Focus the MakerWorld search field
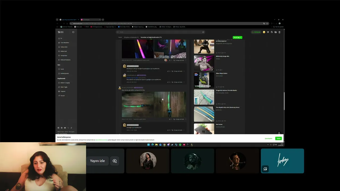Viewport: 340px width, 191px height. coord(160,32)
